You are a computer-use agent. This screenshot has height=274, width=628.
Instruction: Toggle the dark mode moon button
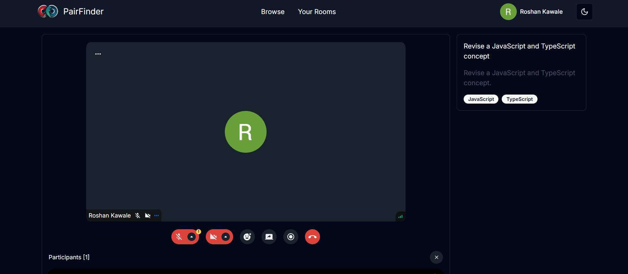pos(584,12)
